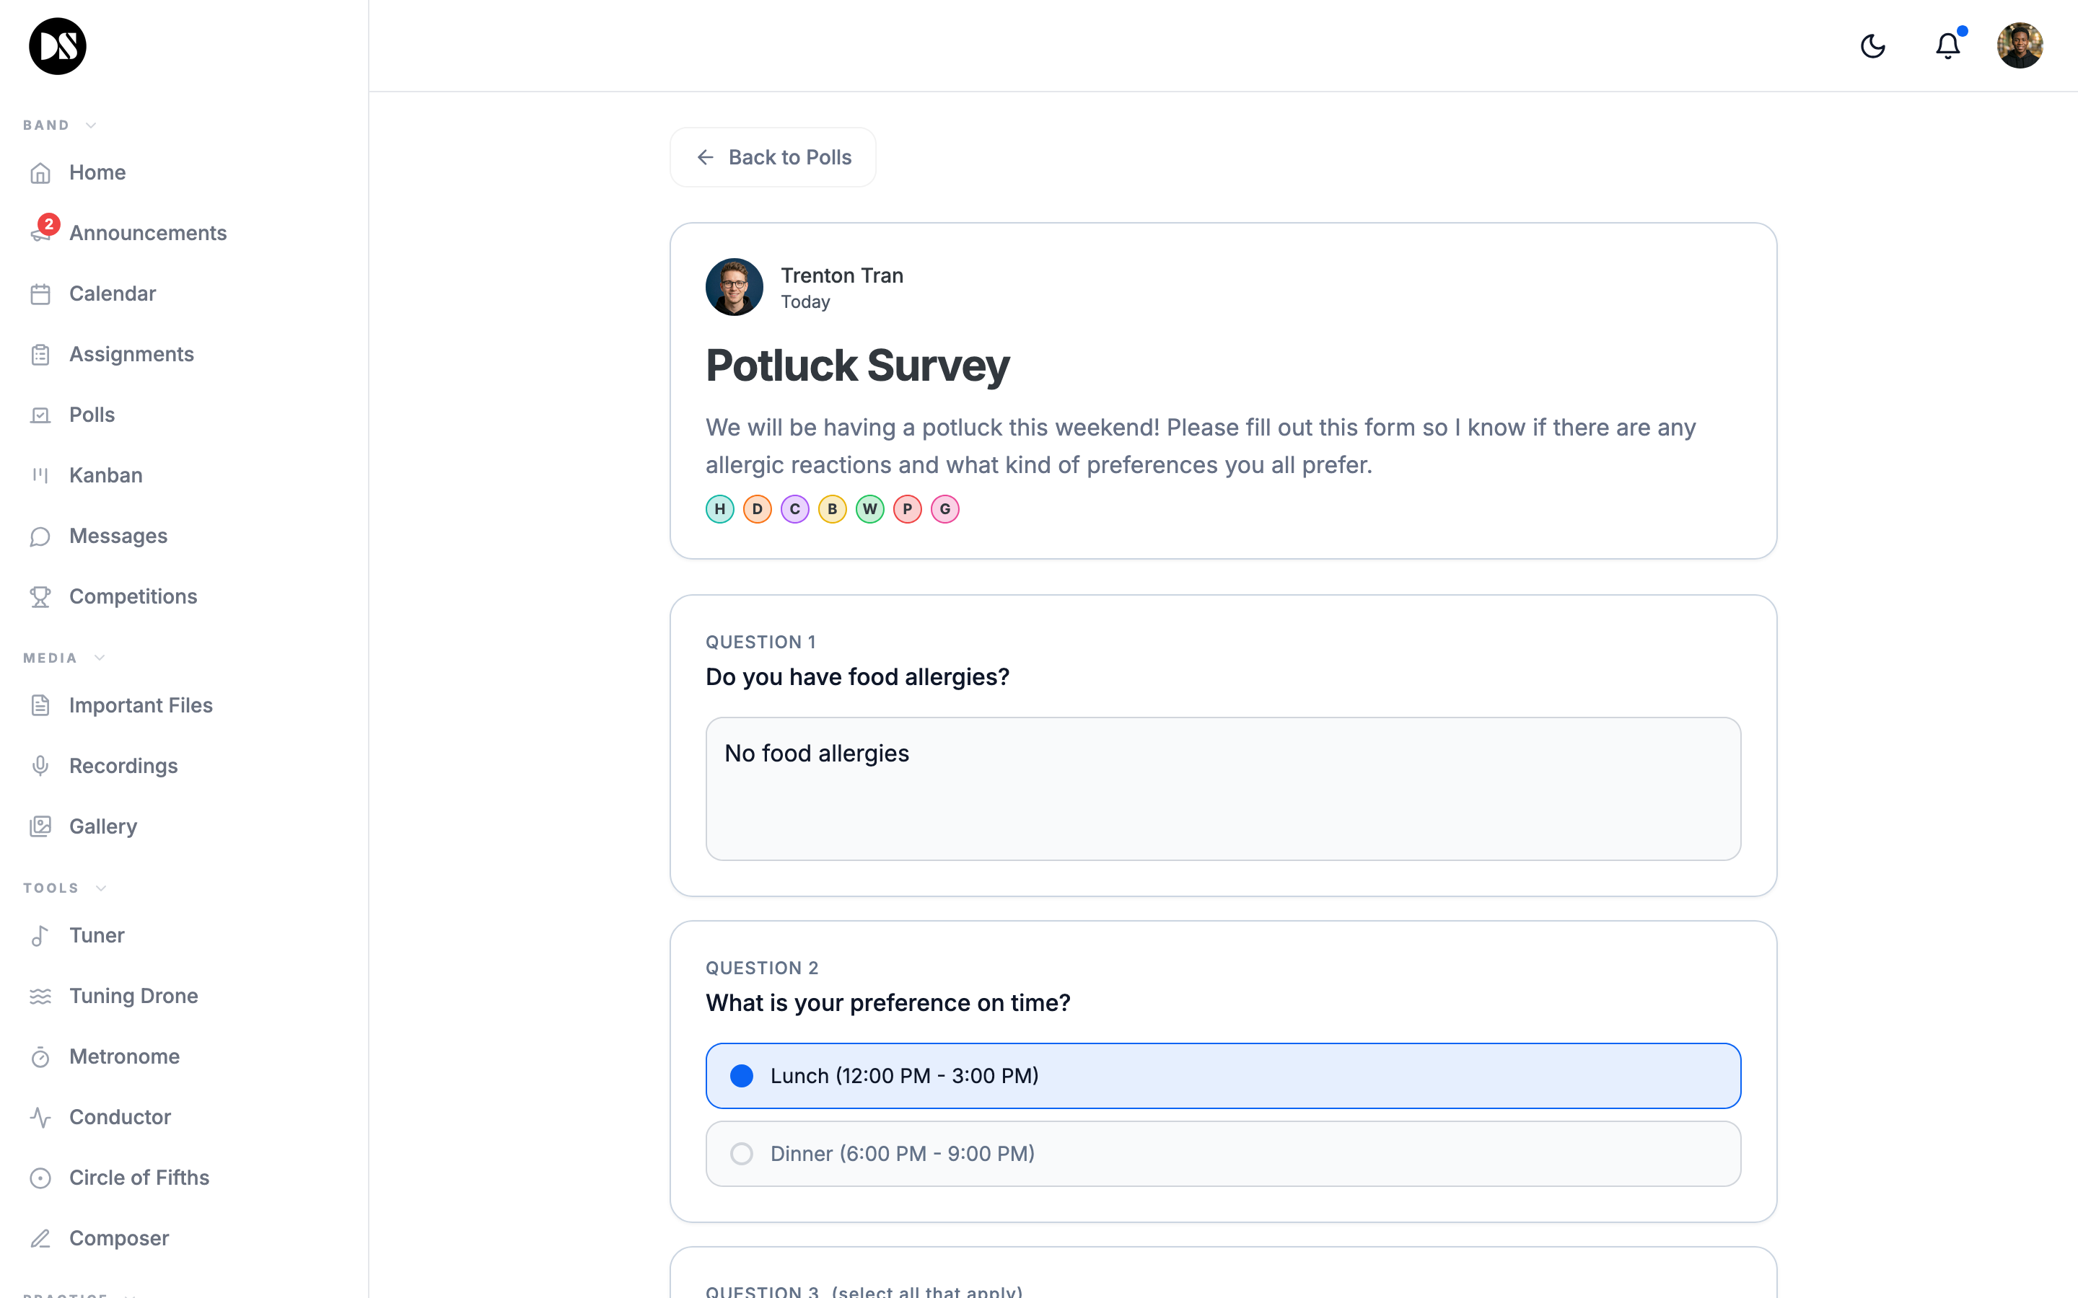Open the Polls section in sidebar

pos(91,415)
